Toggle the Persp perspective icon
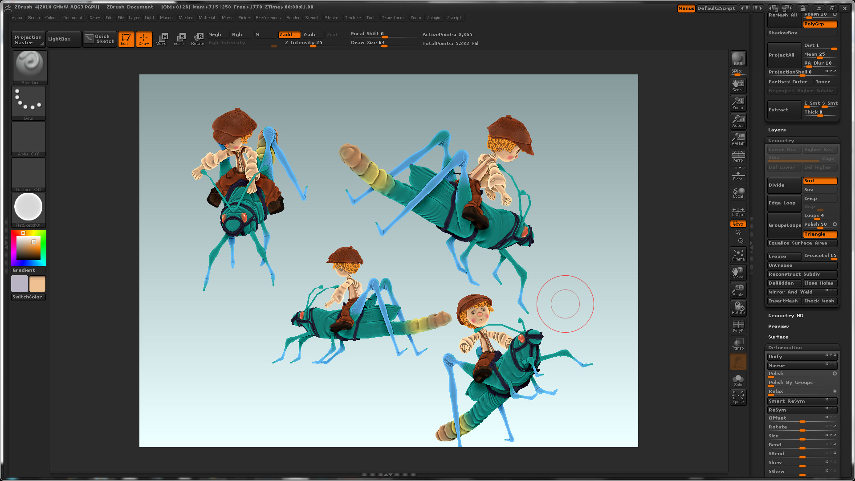 pyautogui.click(x=738, y=156)
